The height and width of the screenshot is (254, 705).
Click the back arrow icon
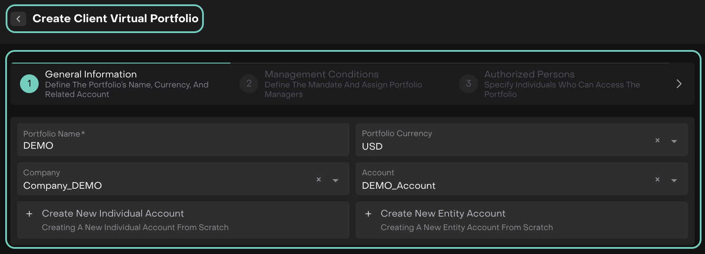pyautogui.click(x=18, y=19)
